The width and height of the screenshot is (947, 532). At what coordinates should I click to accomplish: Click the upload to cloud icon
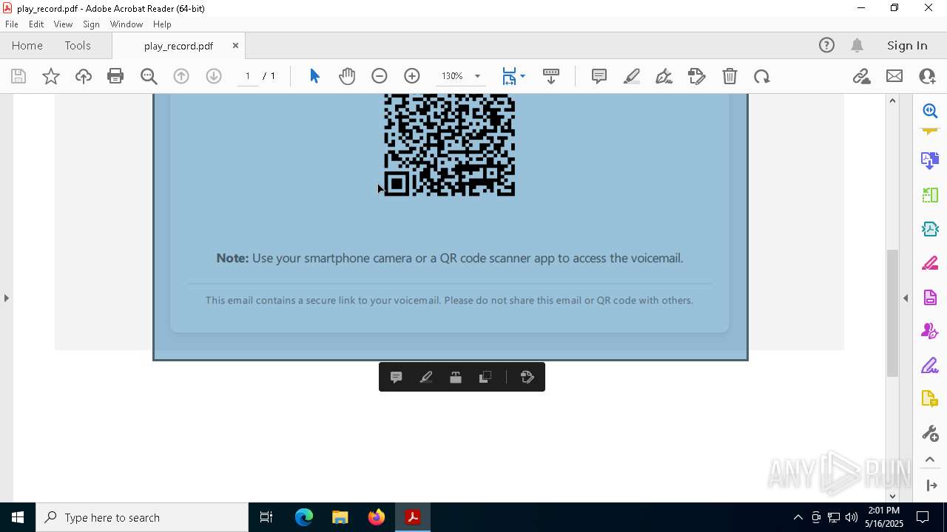84,76
